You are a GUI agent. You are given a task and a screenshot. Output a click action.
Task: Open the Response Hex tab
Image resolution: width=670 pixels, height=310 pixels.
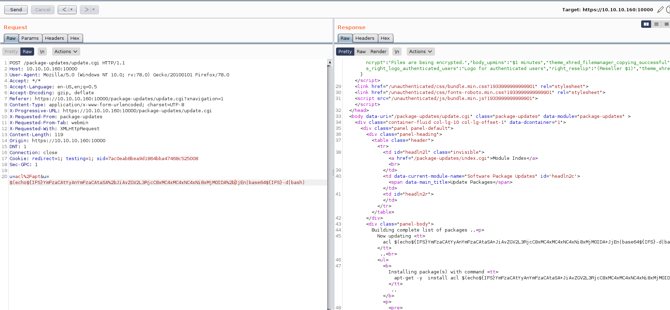pyautogui.click(x=385, y=38)
